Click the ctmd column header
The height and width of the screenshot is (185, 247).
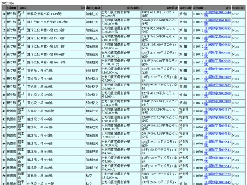(x=22, y=8)
